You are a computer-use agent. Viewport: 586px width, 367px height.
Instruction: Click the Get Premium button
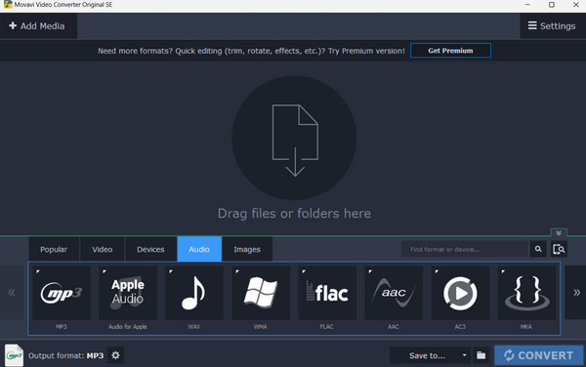click(450, 51)
